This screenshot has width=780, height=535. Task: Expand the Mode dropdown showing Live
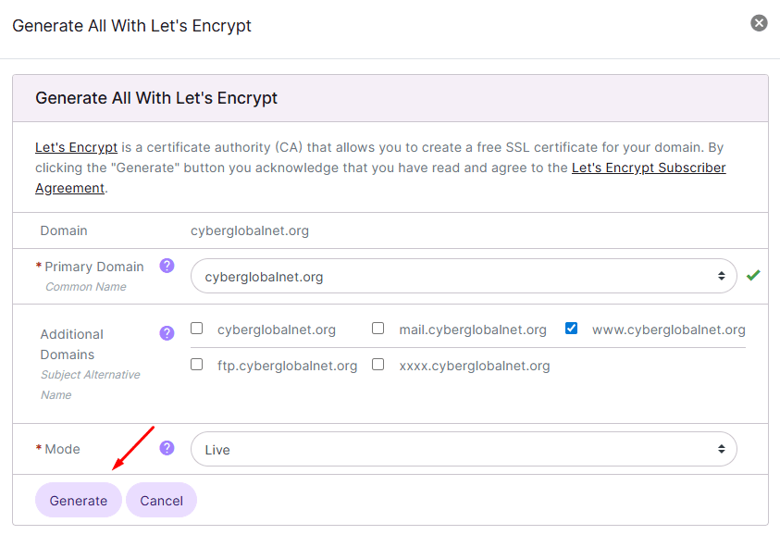(464, 449)
